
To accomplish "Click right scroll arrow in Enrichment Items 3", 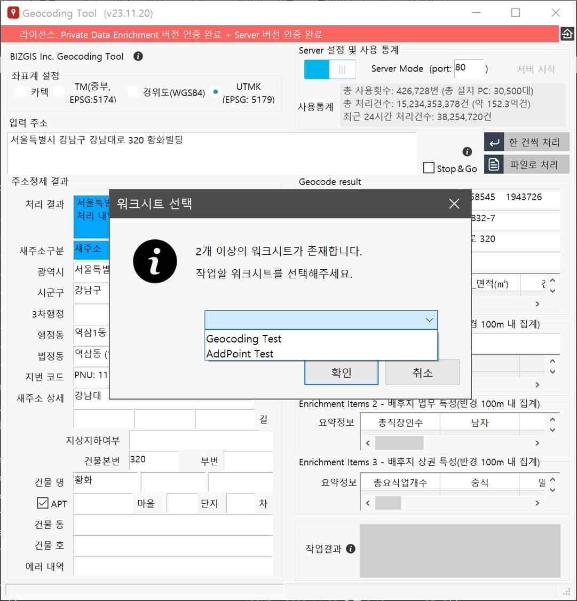I will 538,503.
